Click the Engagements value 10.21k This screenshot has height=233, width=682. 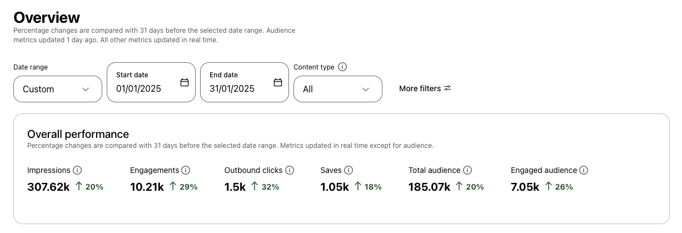point(147,187)
